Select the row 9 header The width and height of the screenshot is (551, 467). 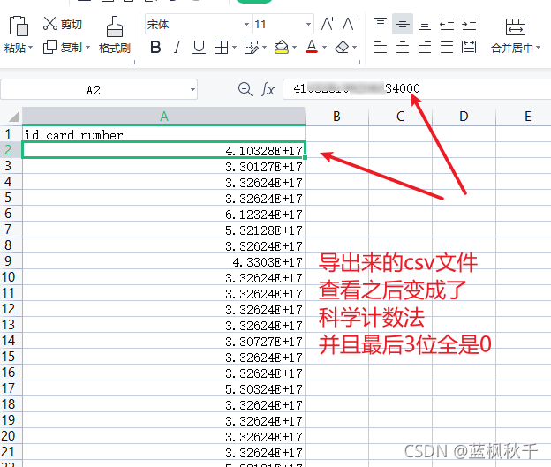point(11,261)
